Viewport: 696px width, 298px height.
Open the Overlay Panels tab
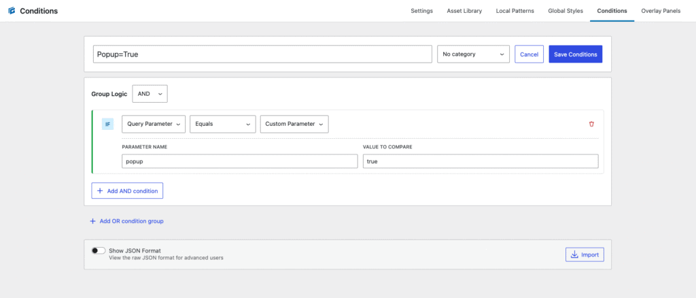tap(661, 11)
